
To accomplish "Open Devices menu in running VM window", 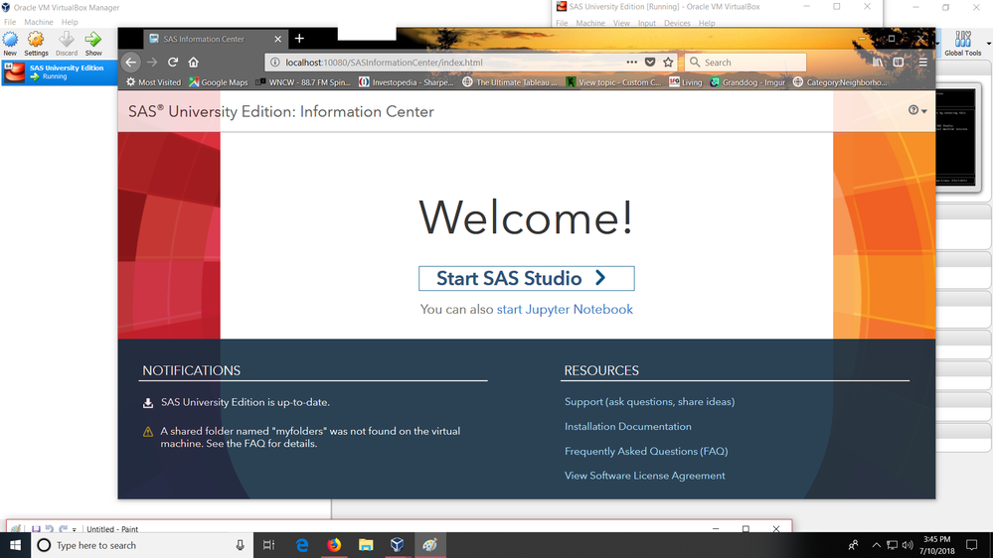I will [677, 24].
